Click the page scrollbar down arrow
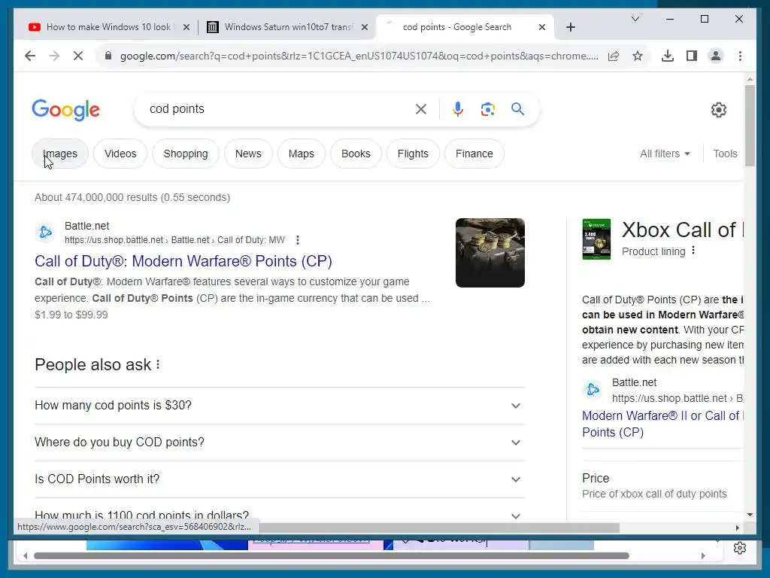 click(x=750, y=515)
